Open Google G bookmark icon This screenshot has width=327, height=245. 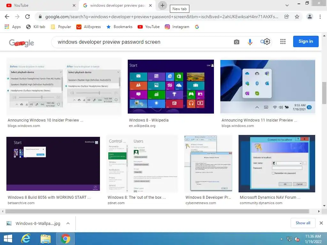coord(197,27)
